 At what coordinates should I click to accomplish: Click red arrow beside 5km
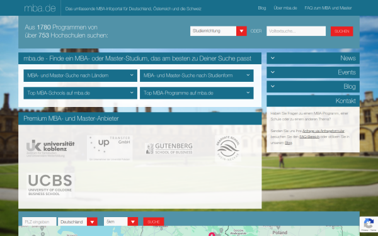click(133, 222)
